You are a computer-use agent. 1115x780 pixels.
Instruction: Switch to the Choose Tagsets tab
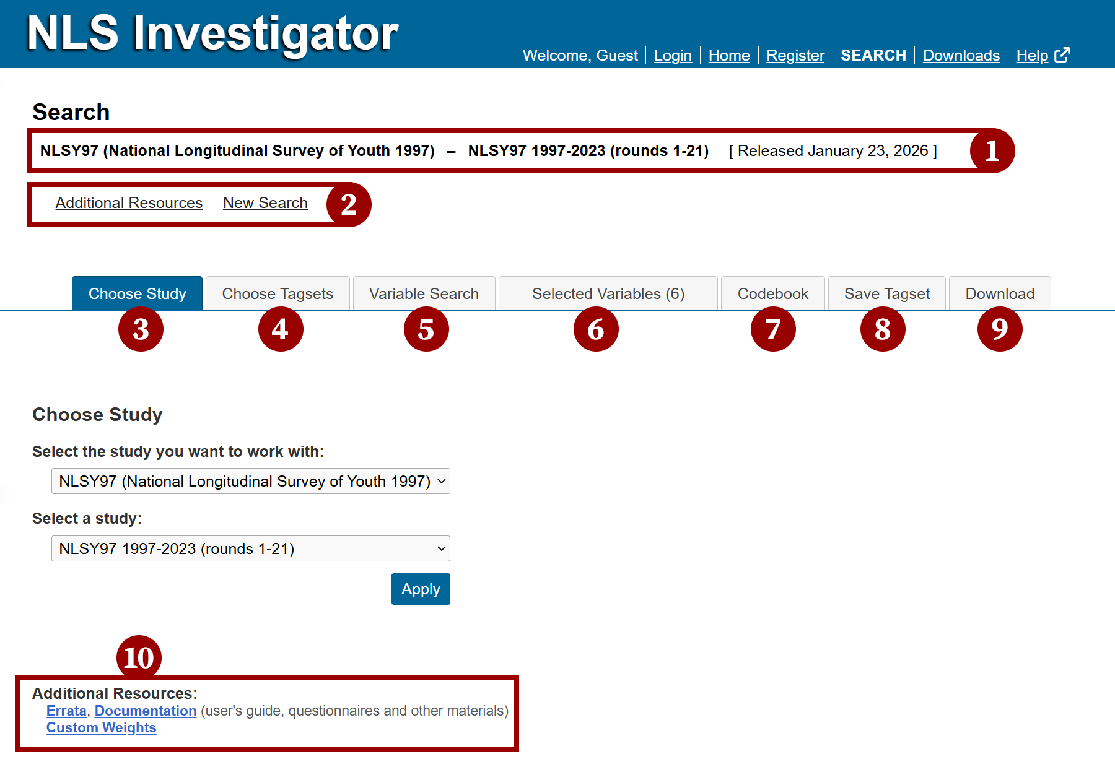pyautogui.click(x=278, y=293)
